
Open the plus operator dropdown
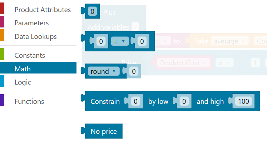click(119, 41)
